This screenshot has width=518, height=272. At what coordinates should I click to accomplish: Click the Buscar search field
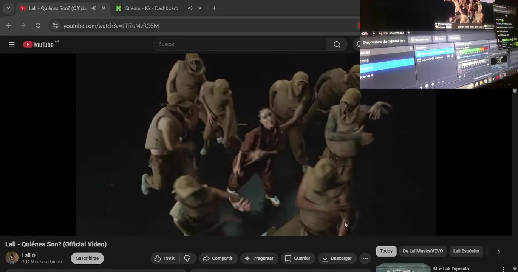(x=240, y=44)
